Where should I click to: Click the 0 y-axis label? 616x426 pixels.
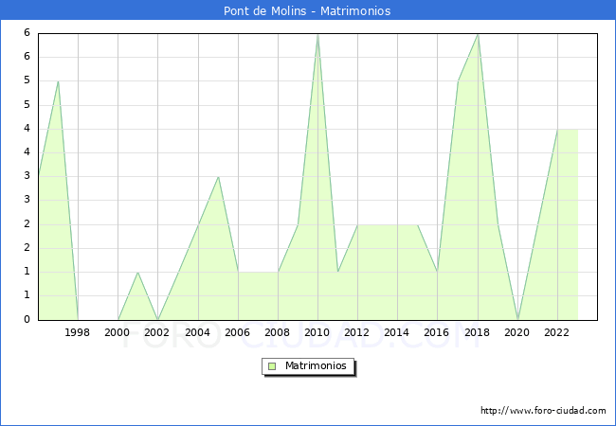tap(27, 319)
